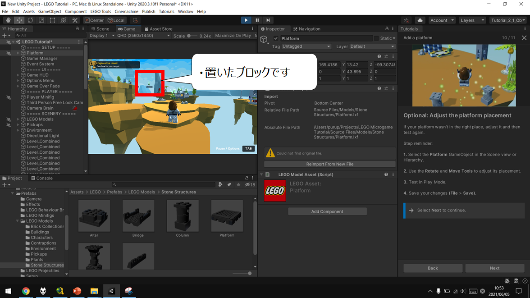Switch to the Asset Store tab

coord(159,29)
